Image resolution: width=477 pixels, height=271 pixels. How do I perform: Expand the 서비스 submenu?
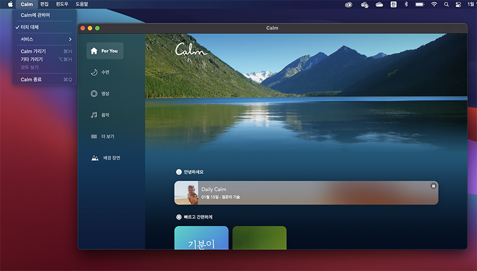click(45, 39)
